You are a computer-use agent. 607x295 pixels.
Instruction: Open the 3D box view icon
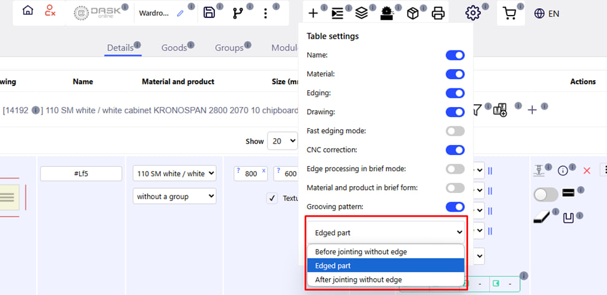[x=413, y=13]
